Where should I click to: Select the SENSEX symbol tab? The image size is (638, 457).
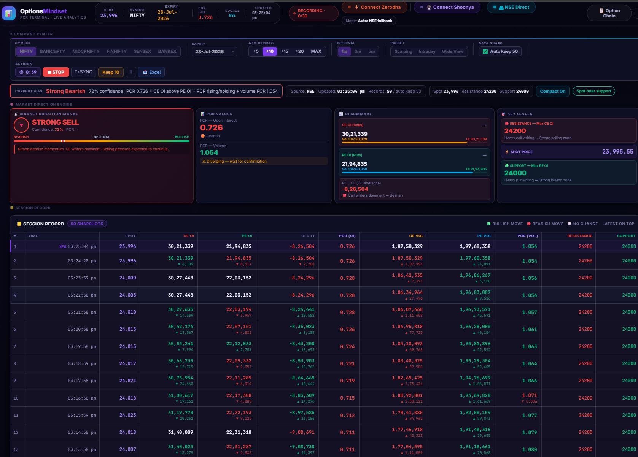click(142, 51)
